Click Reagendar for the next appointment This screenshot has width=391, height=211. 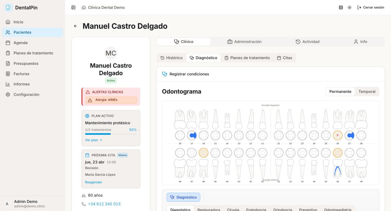coord(93,182)
